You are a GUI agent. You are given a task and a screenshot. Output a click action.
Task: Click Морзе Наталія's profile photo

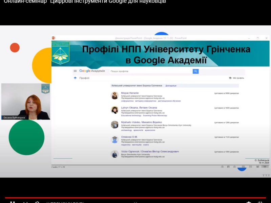click(115, 95)
